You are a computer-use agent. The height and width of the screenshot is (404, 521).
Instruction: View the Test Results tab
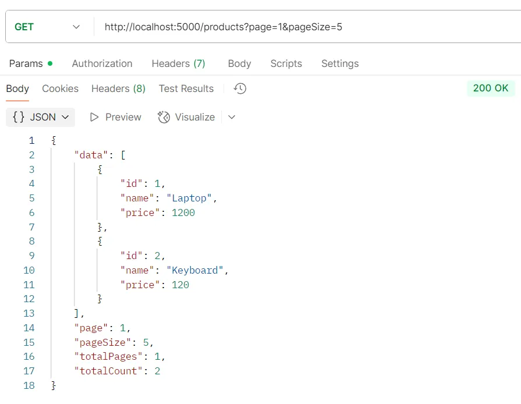click(x=186, y=88)
